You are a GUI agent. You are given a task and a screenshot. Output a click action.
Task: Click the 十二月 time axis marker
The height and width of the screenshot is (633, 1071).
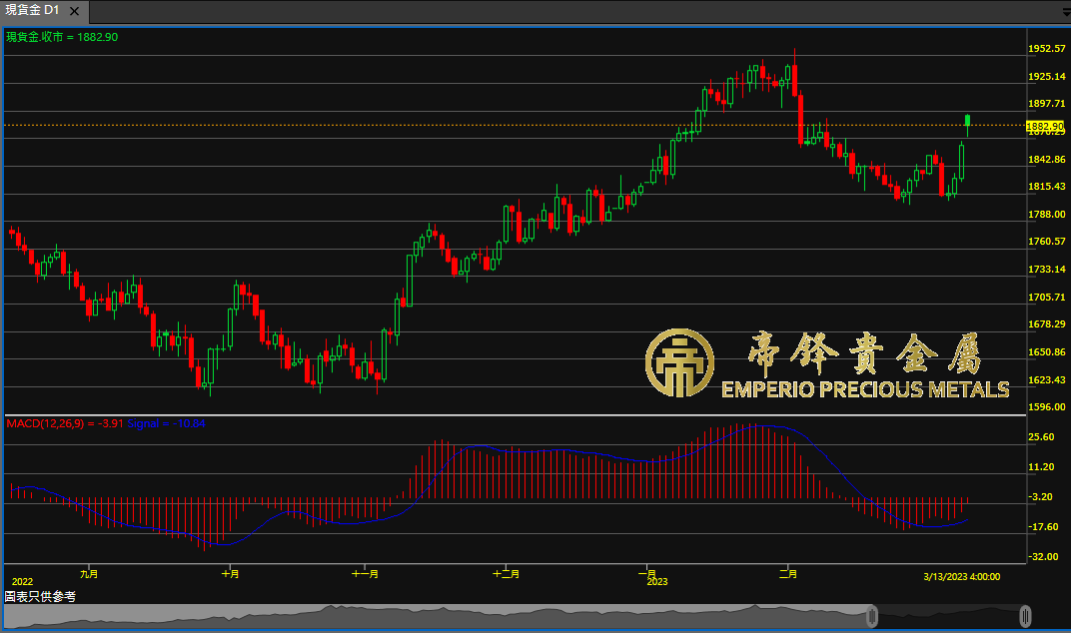pyautogui.click(x=507, y=574)
